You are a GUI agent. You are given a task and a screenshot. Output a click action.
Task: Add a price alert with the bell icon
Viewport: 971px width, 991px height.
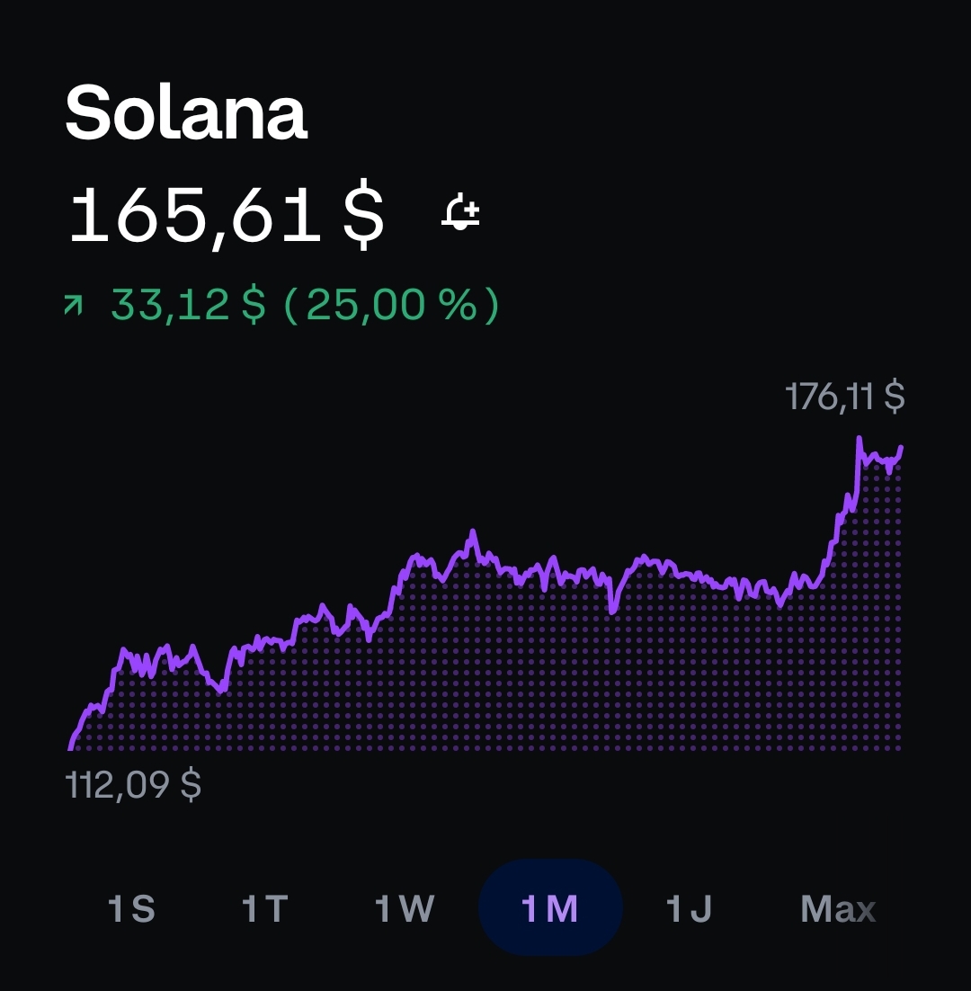click(x=460, y=212)
